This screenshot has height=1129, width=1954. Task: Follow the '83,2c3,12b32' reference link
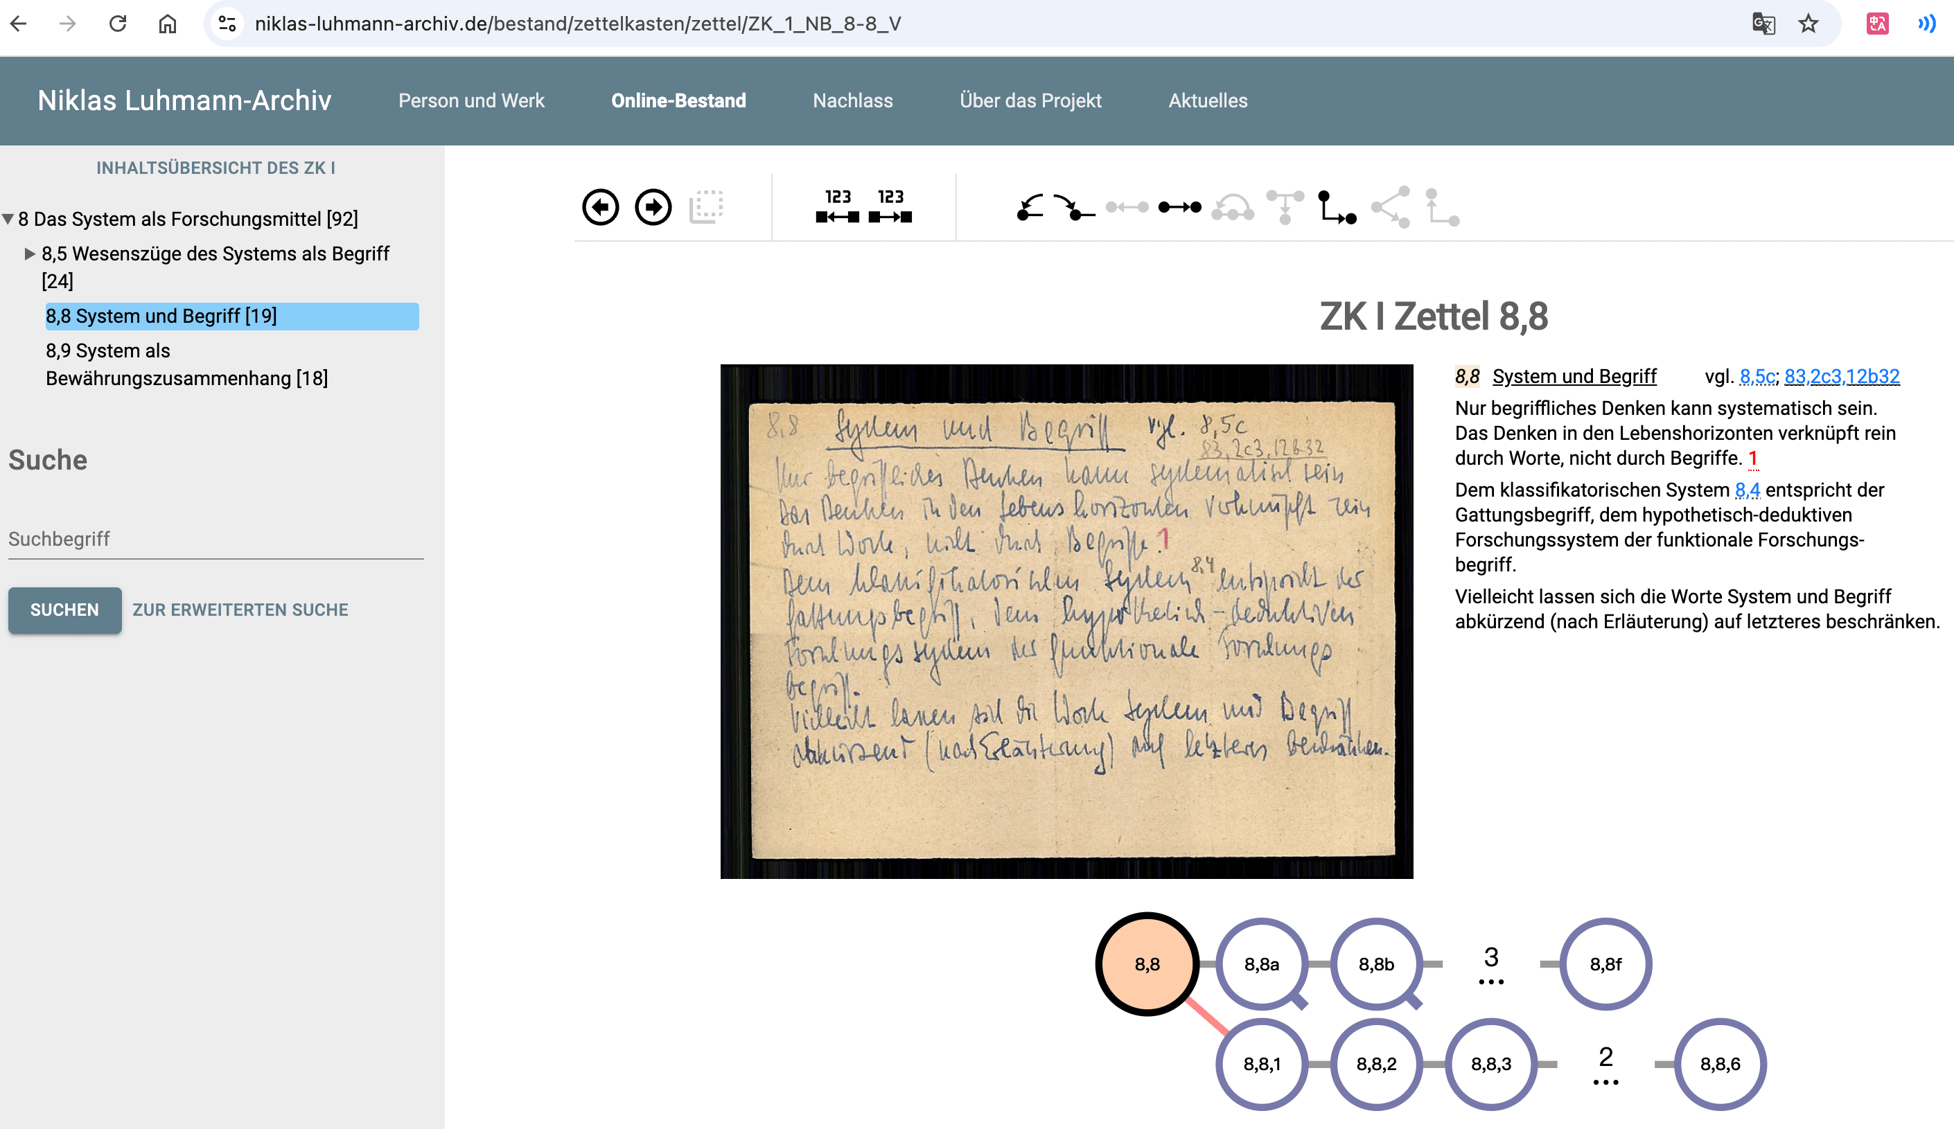pyautogui.click(x=1842, y=377)
